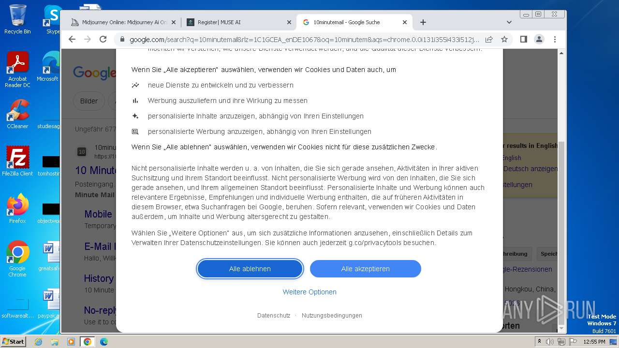This screenshot has height=348, width=619.
Task: Click the taskbar clock 12:55 PM
Action: 594,342
